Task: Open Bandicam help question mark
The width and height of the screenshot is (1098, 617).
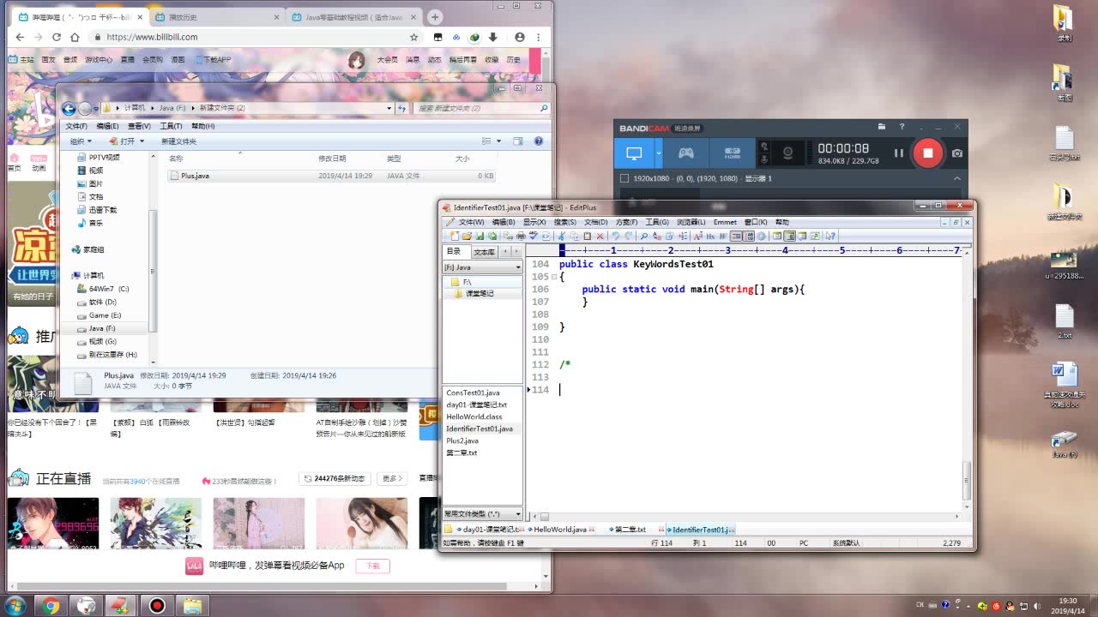Action: pyautogui.click(x=902, y=127)
